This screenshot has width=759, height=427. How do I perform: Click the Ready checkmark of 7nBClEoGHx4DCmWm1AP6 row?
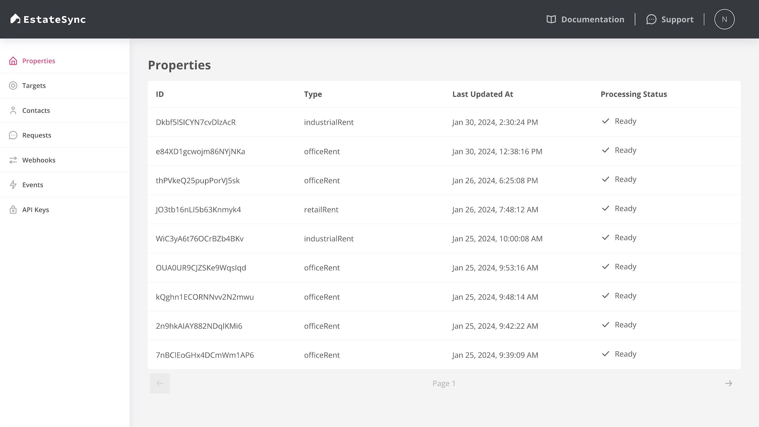605,354
